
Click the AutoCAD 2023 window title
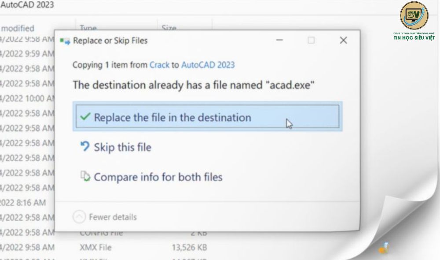coord(27,5)
